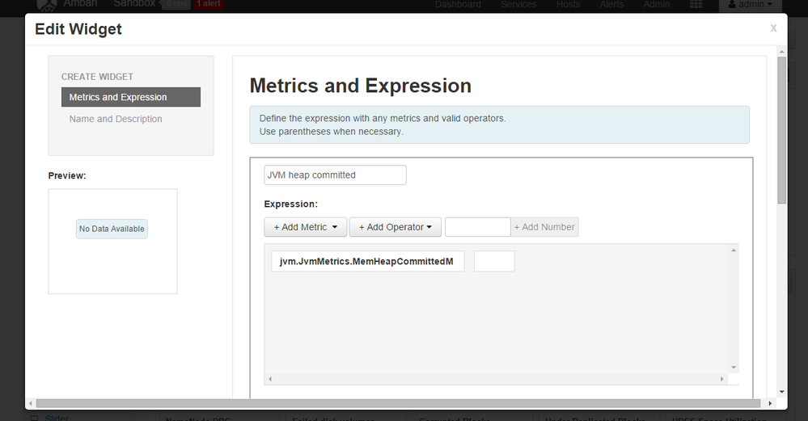Expand the Add Operator dropdown
Viewport: 808px width, 421px height.
tap(395, 227)
